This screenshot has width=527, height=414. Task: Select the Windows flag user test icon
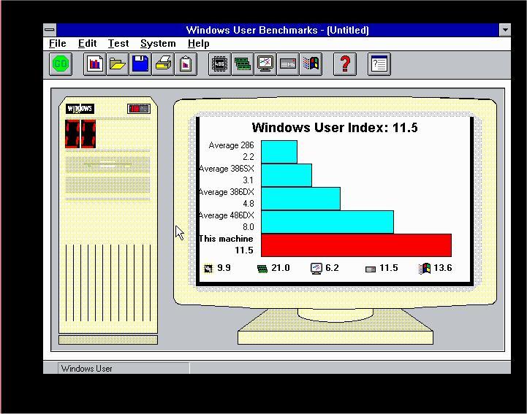(311, 64)
